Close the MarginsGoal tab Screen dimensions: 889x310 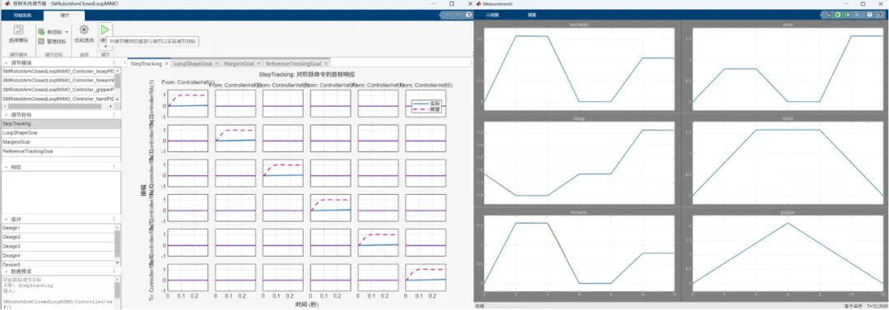pyautogui.click(x=258, y=63)
